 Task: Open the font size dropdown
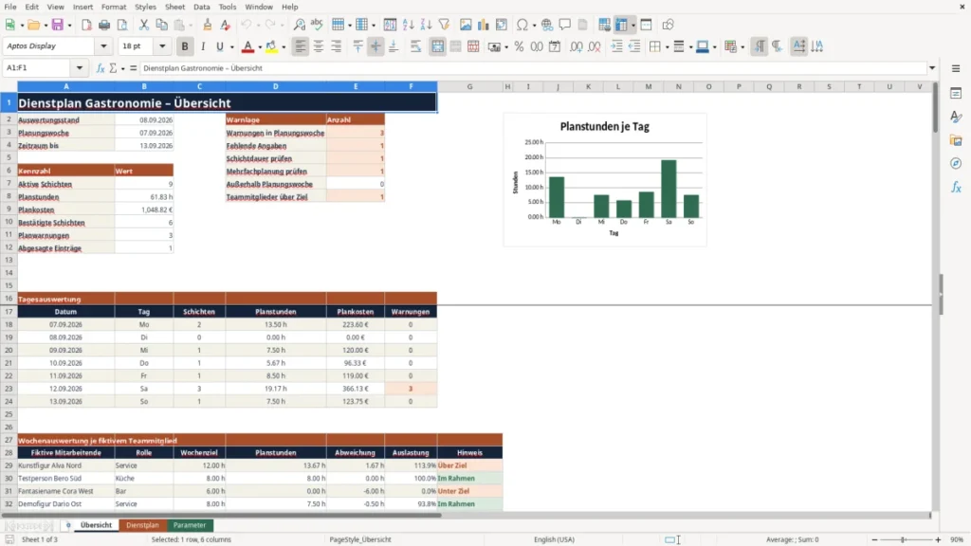coord(162,46)
